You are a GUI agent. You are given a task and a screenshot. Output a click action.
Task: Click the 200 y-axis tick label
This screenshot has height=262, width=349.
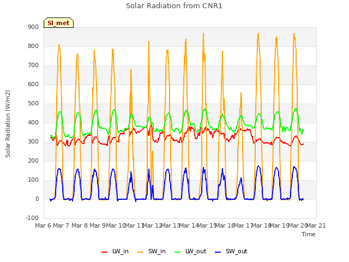point(33,160)
